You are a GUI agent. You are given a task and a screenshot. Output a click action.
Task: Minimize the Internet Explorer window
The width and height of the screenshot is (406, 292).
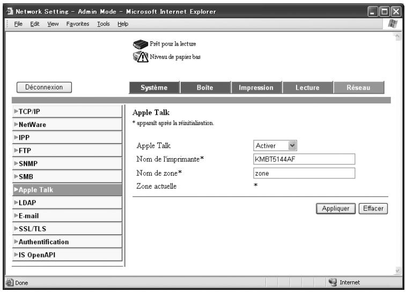[x=373, y=12]
